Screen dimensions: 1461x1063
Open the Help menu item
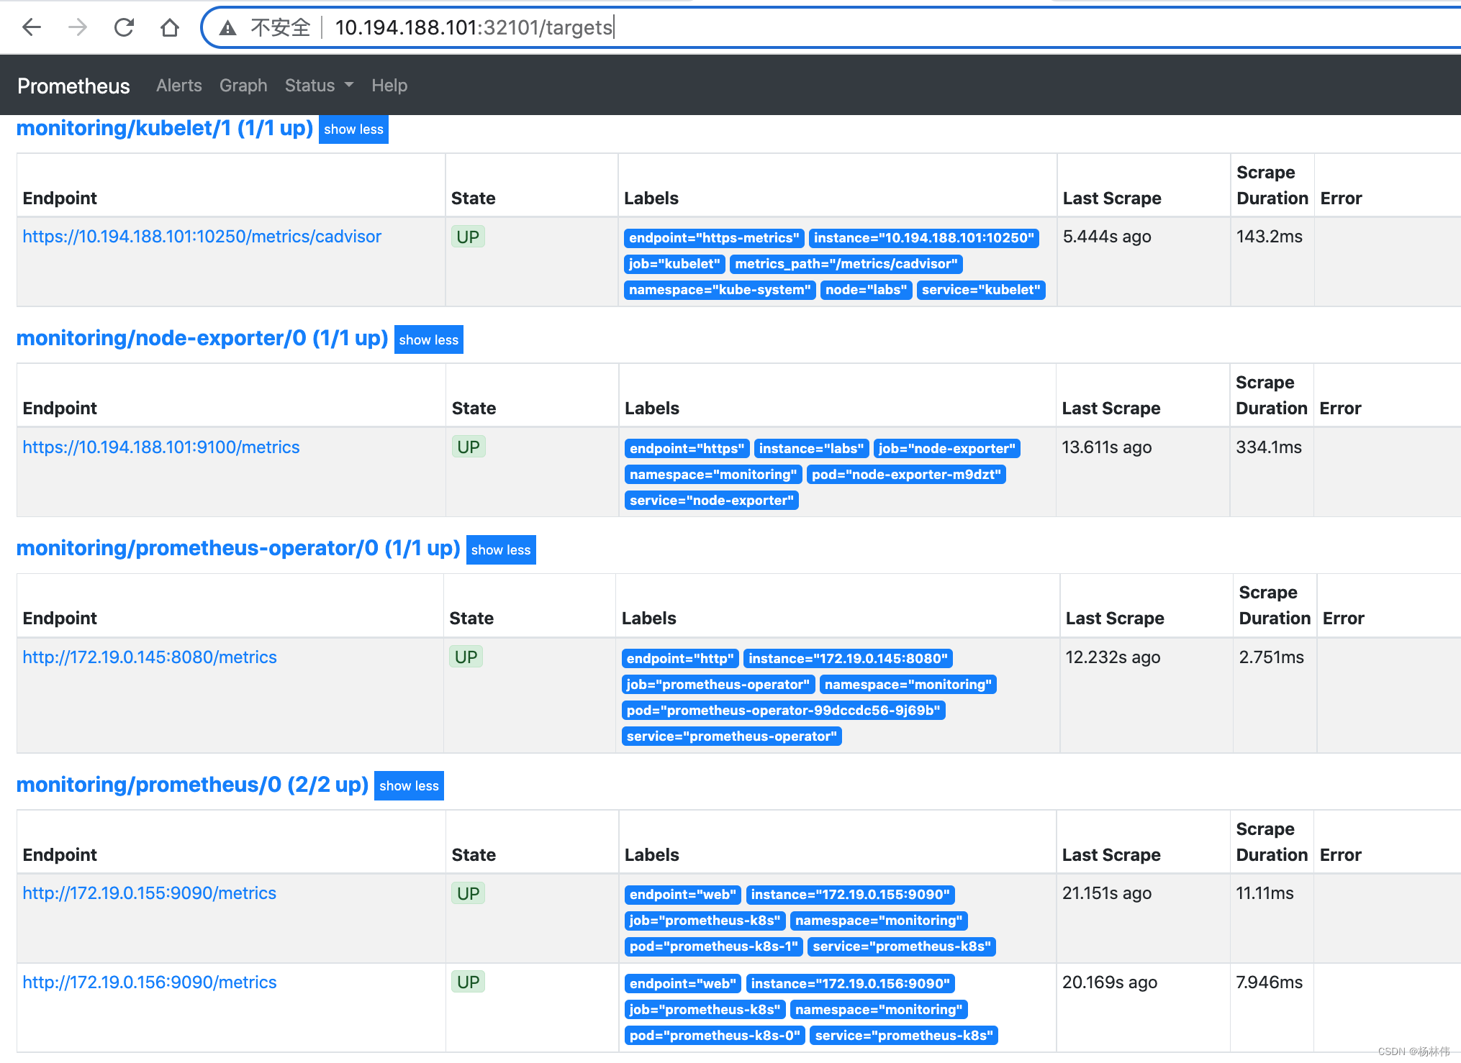coord(389,86)
